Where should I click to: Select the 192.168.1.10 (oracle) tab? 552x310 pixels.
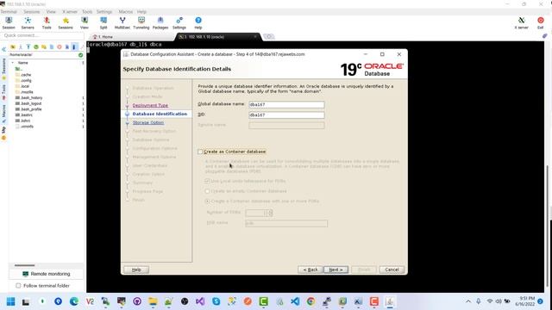(x=218, y=36)
